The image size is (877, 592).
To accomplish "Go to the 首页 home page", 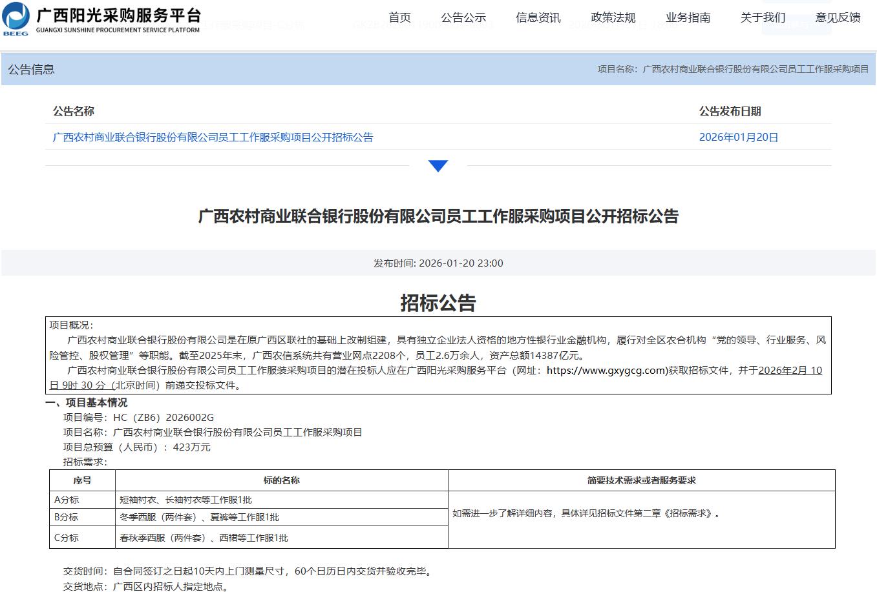I will [399, 17].
